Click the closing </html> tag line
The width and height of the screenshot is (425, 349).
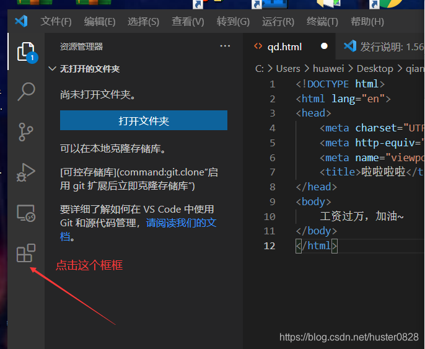(x=317, y=245)
